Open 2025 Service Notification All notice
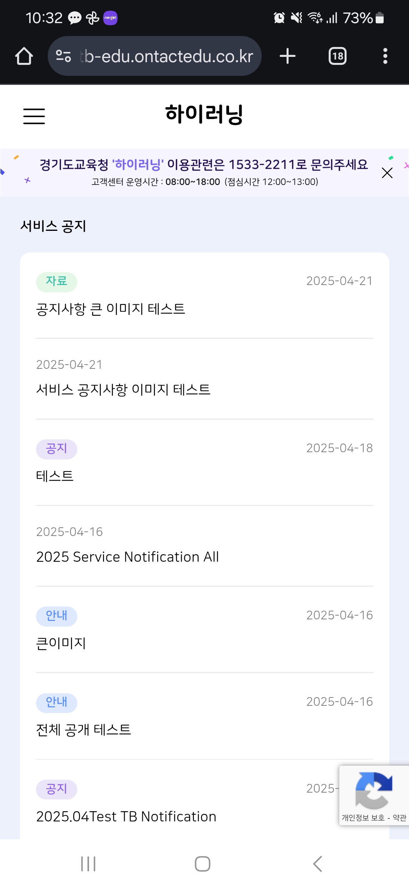 pos(204,546)
